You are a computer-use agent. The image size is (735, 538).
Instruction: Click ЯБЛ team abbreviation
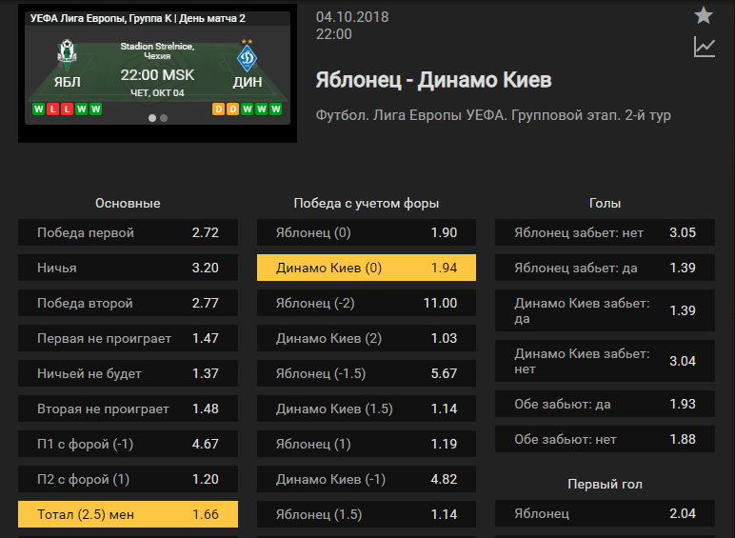pyautogui.click(x=67, y=82)
